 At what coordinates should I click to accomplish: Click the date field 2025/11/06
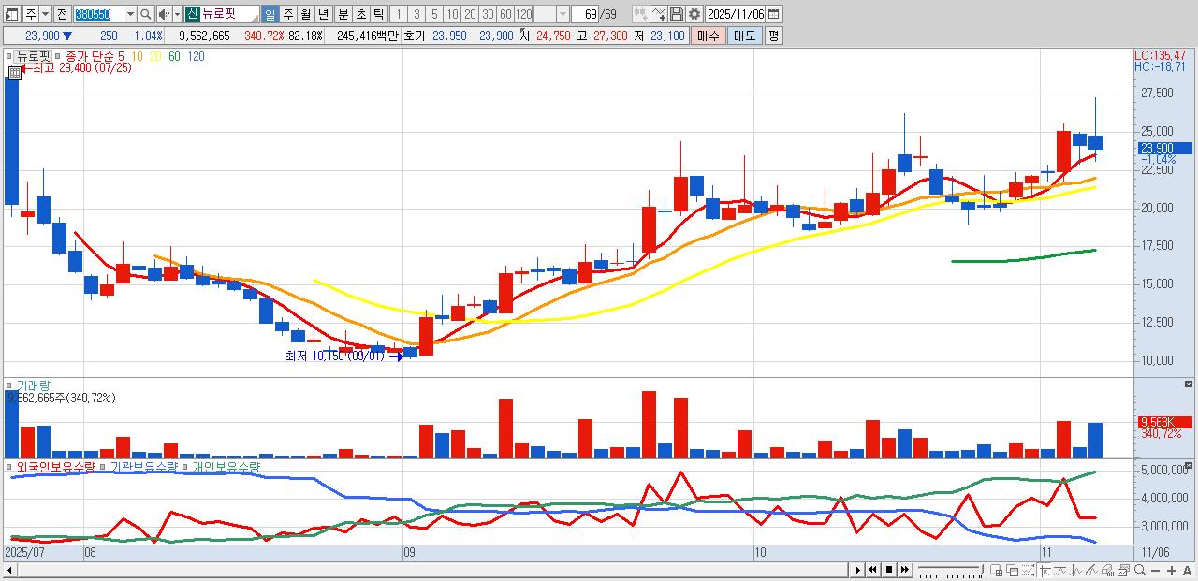(x=736, y=14)
